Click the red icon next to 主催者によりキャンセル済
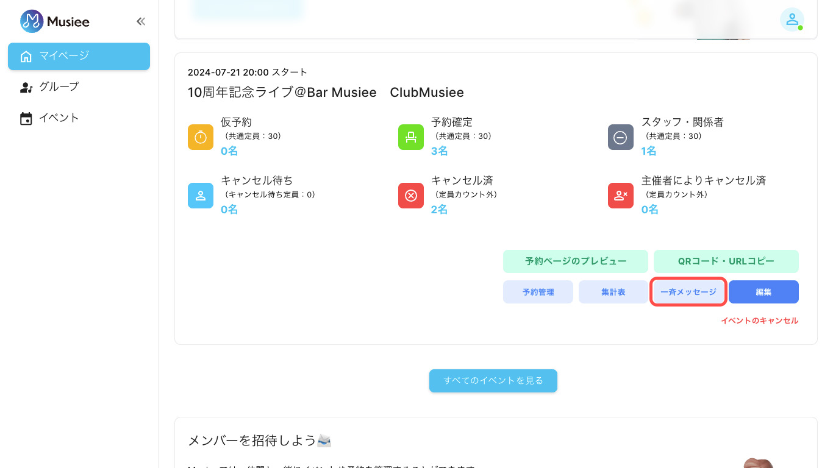Viewport: 833px width, 468px height. tap(620, 196)
